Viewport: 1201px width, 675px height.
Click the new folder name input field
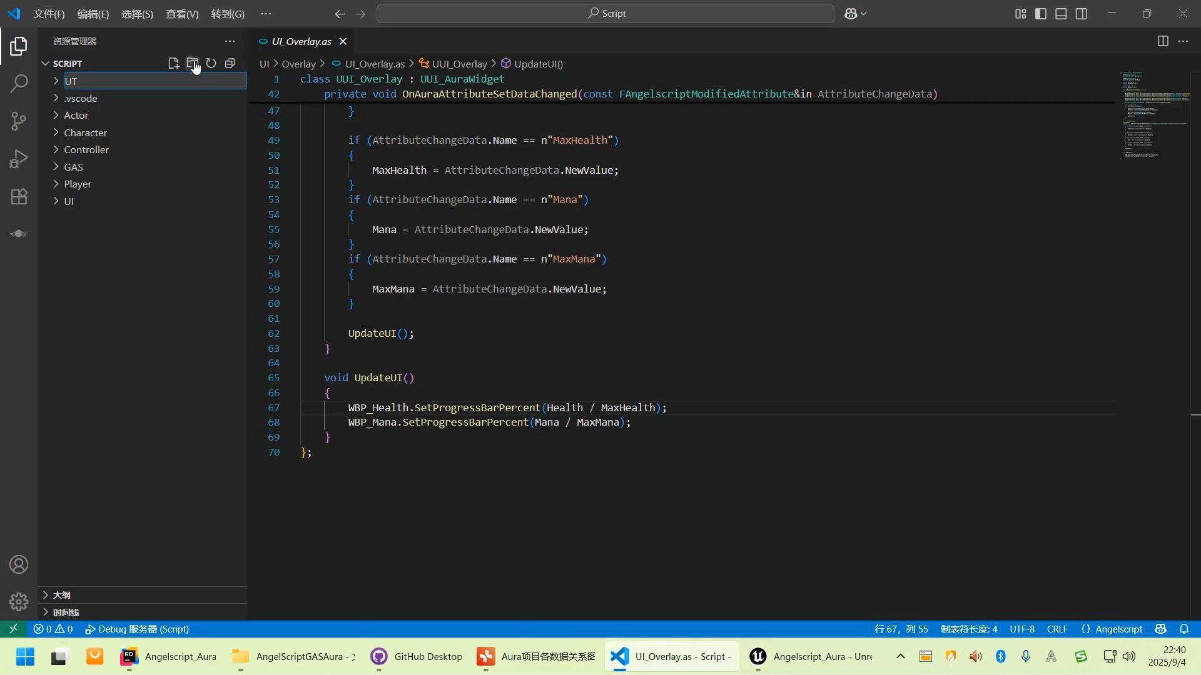coord(155,81)
